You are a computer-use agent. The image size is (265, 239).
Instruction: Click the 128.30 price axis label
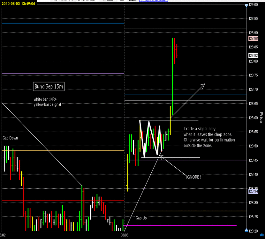pyautogui.click(x=253, y=203)
